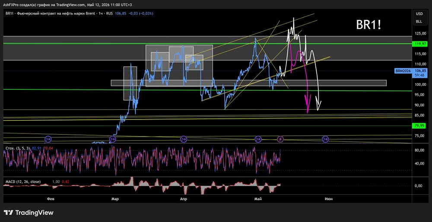
Task: Click the Май month label on time axis
Action: tap(258, 199)
